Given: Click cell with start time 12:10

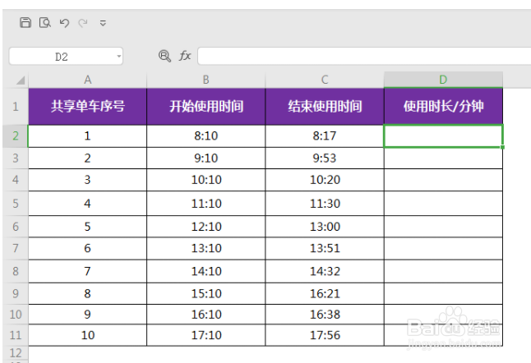Looking at the screenshot, I should (x=205, y=227).
